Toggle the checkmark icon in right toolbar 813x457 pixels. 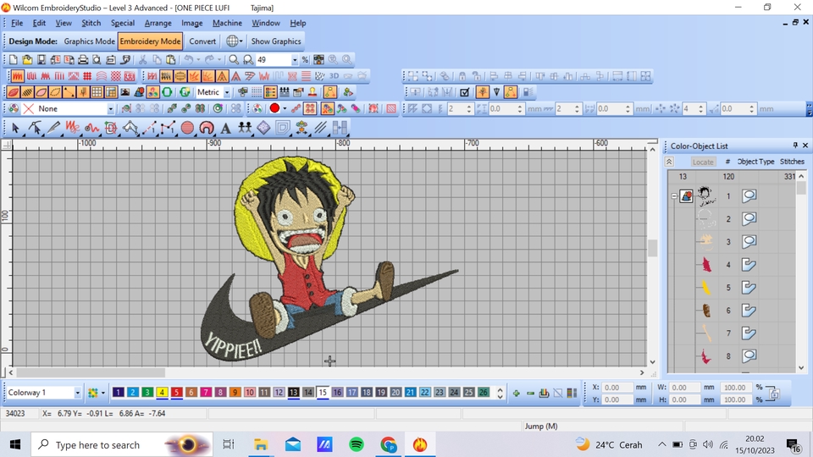[465, 92]
